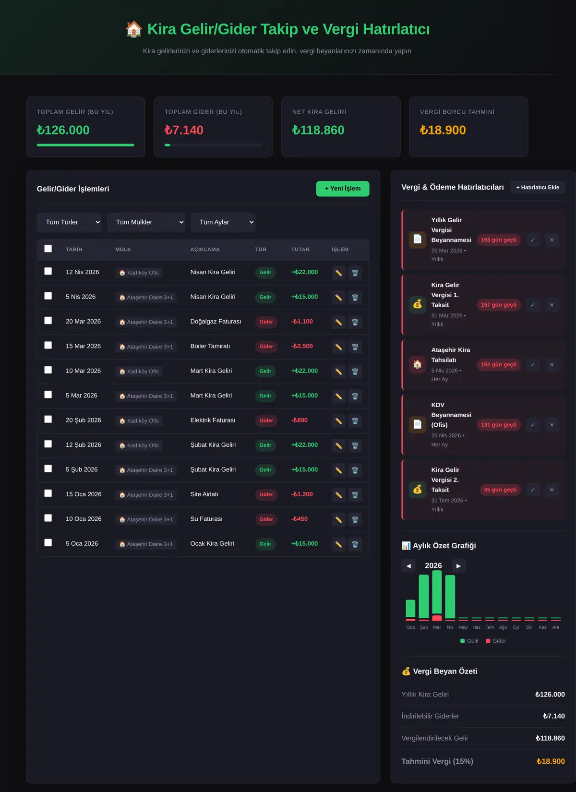
Task: Click the Toplam Gelir ₺126.000 card
Action: click(85, 127)
